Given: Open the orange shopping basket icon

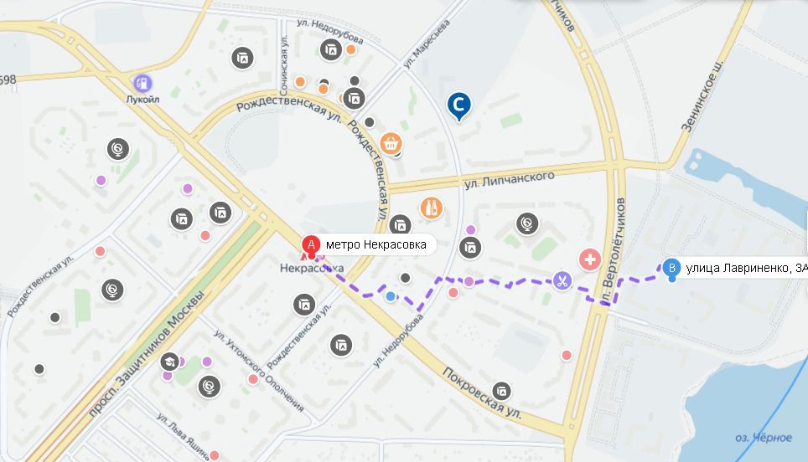Looking at the screenshot, I should (391, 144).
